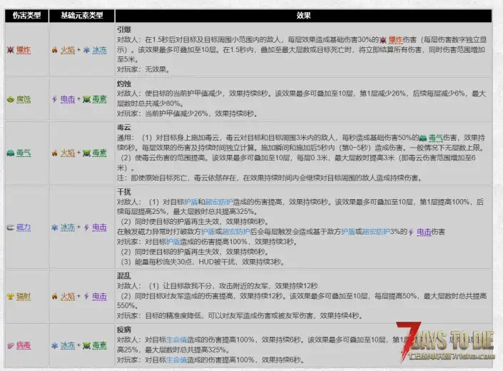Open 护盾 link in 干扰 first 对敌人 line
Screen dimensions: 503x371
pos(191,202)
